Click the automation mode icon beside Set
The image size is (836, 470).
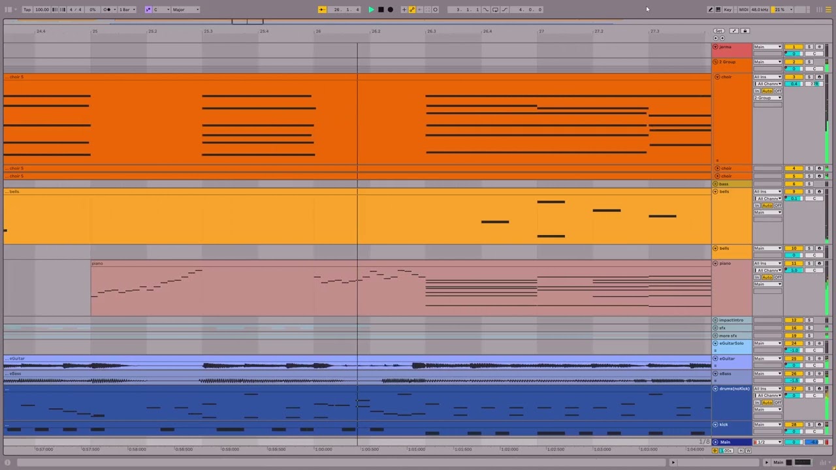[734, 31]
